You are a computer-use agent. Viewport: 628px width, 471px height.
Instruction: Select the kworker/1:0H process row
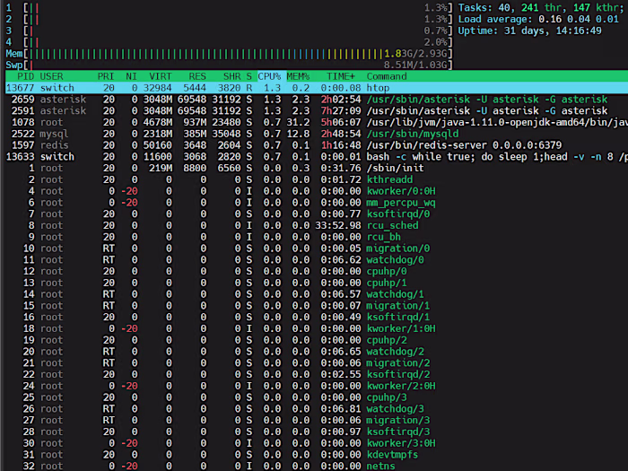click(x=317, y=329)
